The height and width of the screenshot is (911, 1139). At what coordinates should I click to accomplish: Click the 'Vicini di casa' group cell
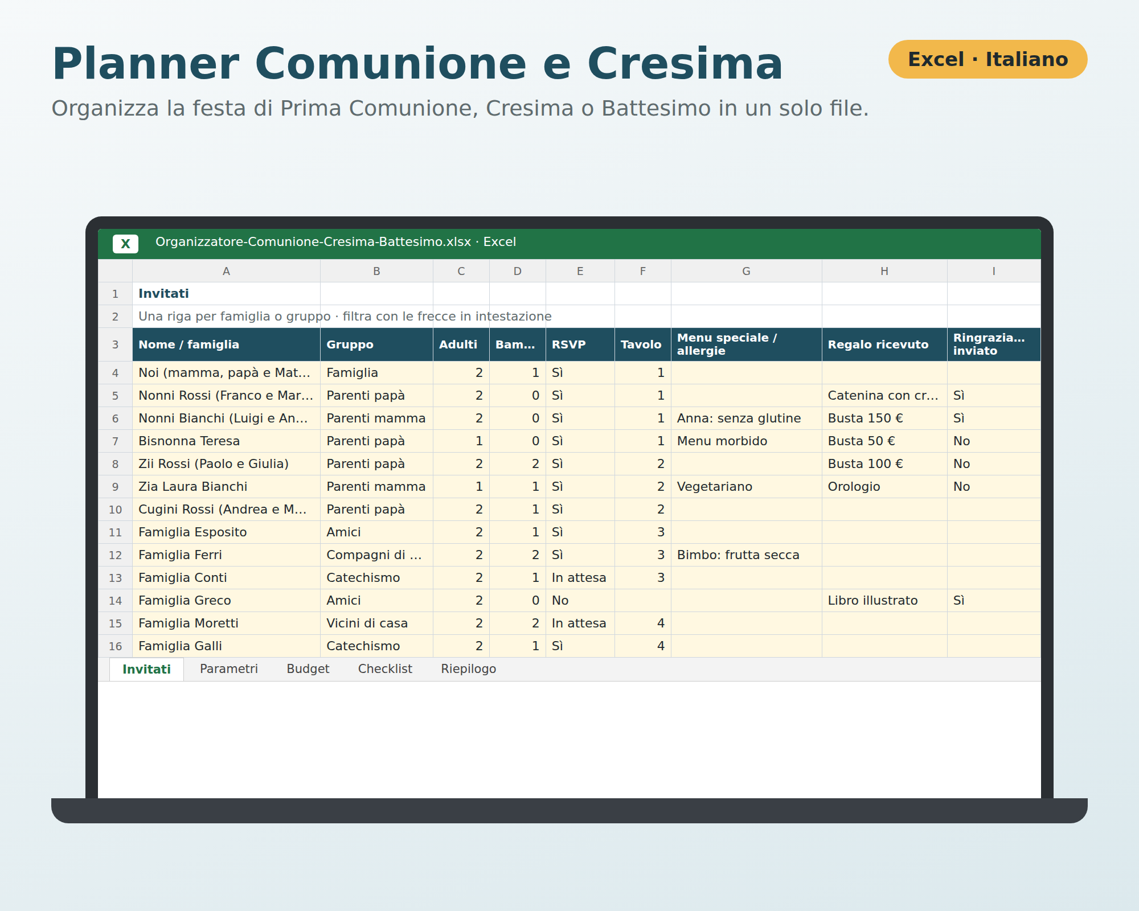click(x=376, y=623)
